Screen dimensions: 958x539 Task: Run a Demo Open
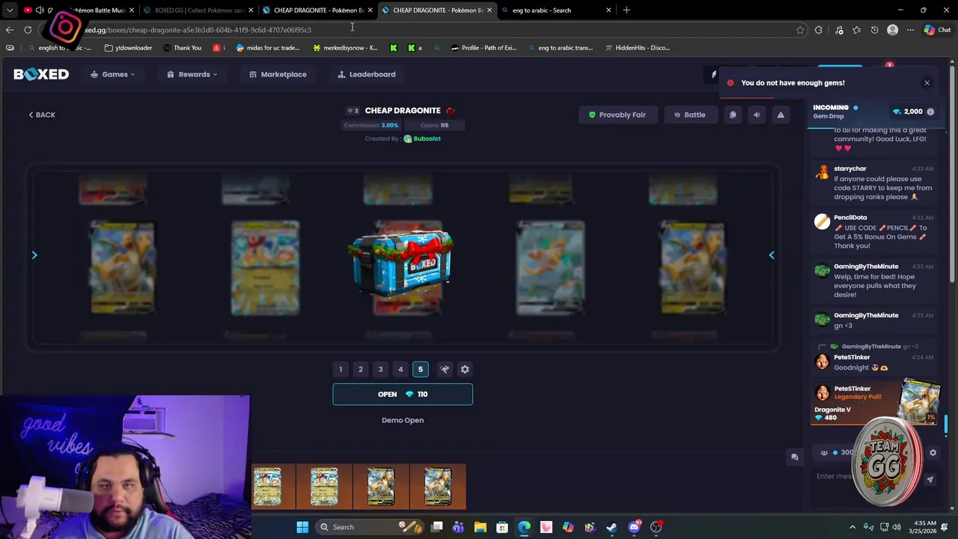click(403, 420)
